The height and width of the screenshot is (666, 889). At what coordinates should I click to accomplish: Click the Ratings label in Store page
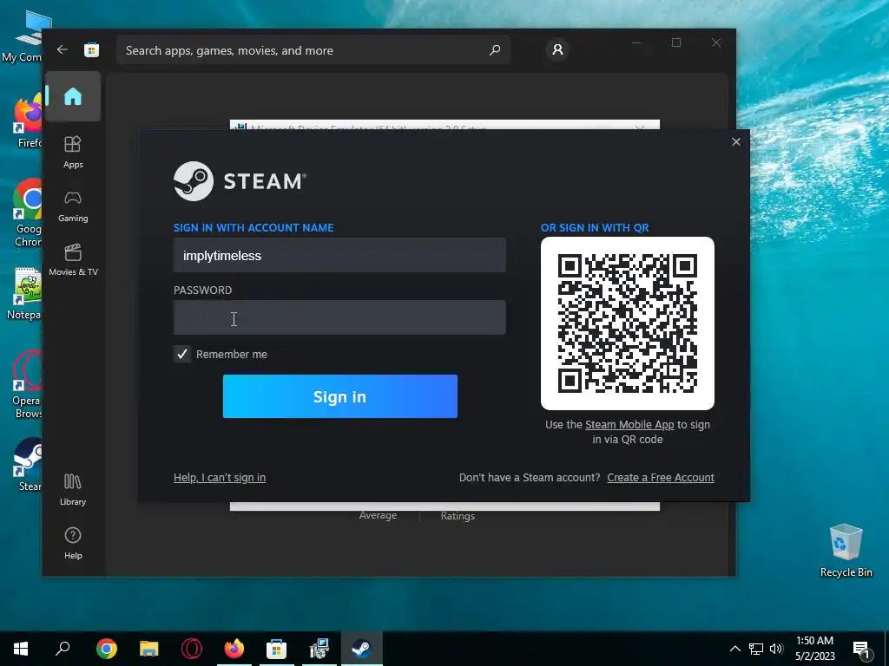coord(458,516)
